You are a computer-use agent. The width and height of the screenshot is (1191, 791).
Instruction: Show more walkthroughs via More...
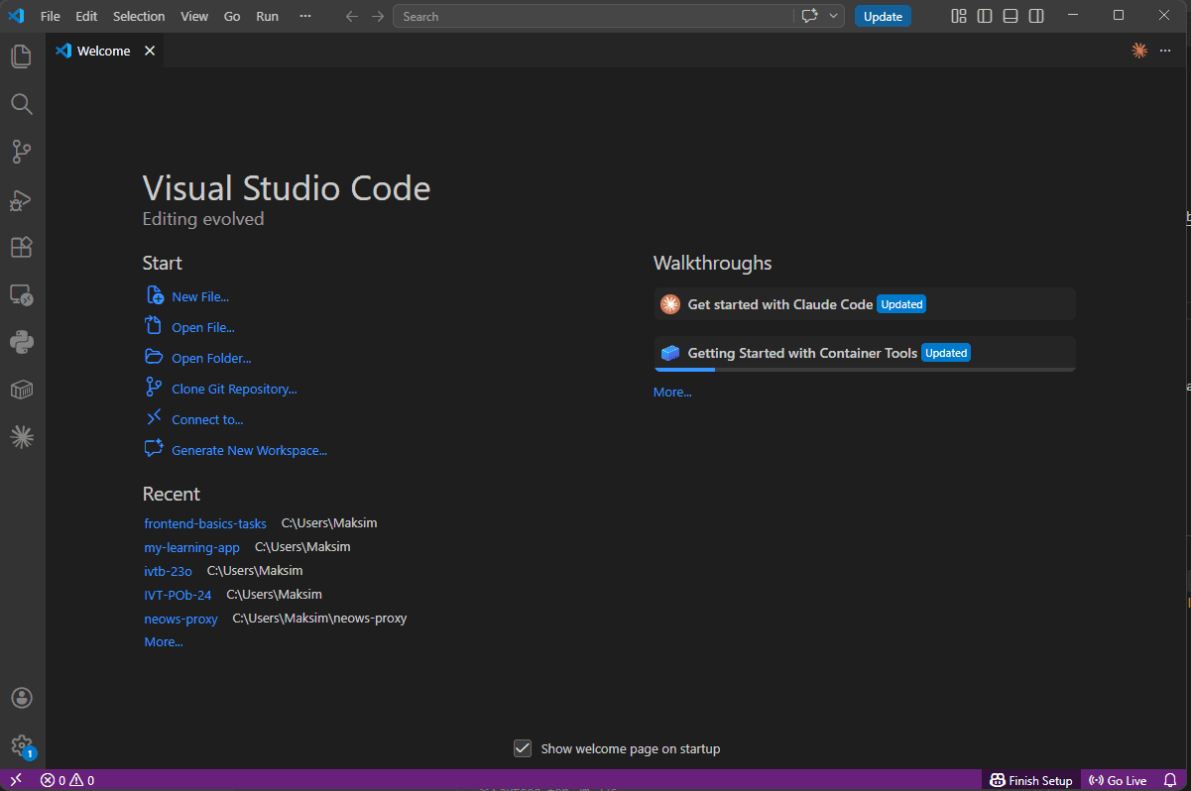(672, 392)
